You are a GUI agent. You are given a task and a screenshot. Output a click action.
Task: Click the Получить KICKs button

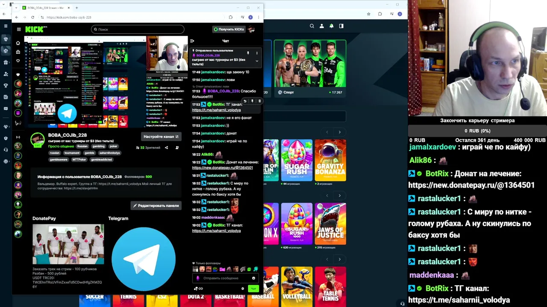pos(229,29)
